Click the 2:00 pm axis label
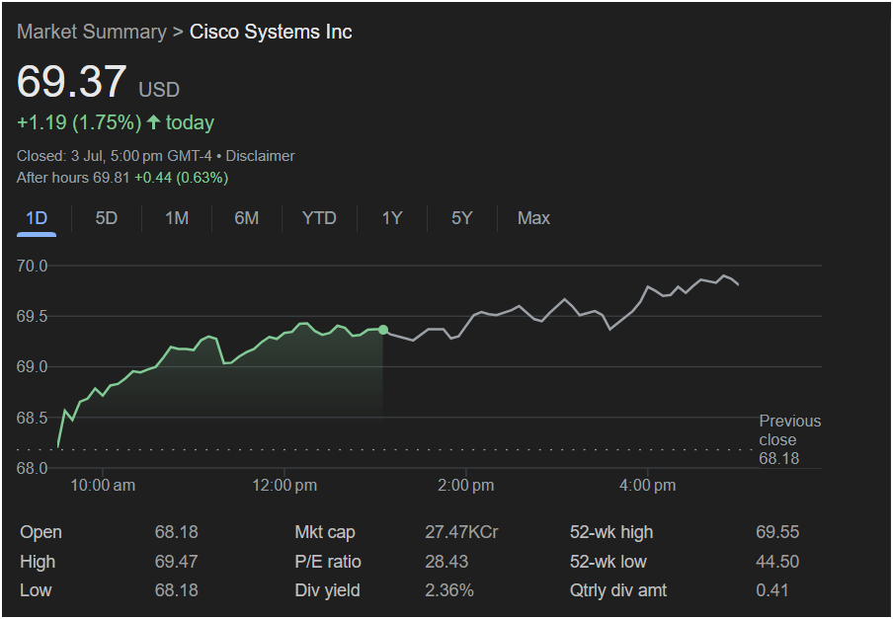Image resolution: width=893 pixels, height=619 pixels. point(466,486)
